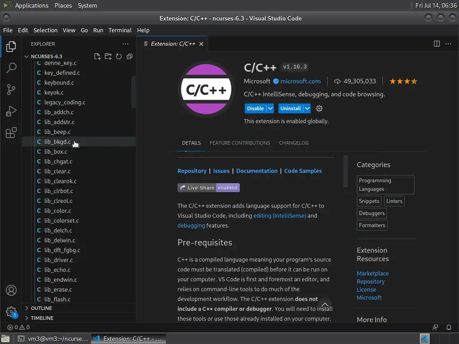The height and width of the screenshot is (344, 459).
Task: Select the DETAILS tab
Action: click(x=191, y=143)
